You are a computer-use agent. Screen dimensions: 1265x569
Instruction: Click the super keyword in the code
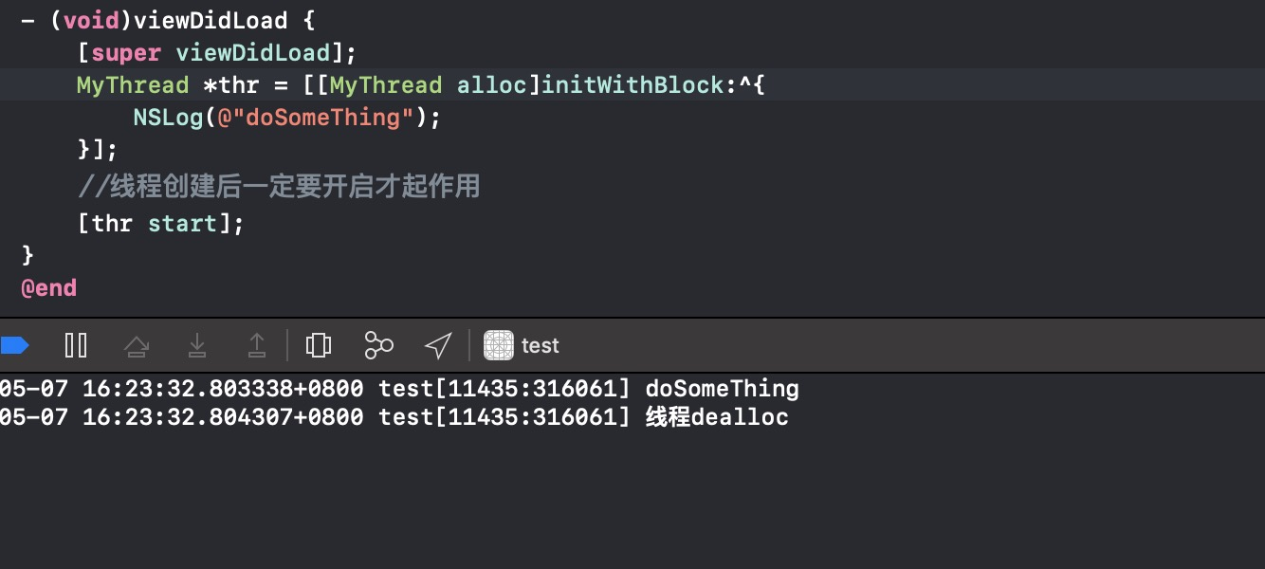click(126, 52)
